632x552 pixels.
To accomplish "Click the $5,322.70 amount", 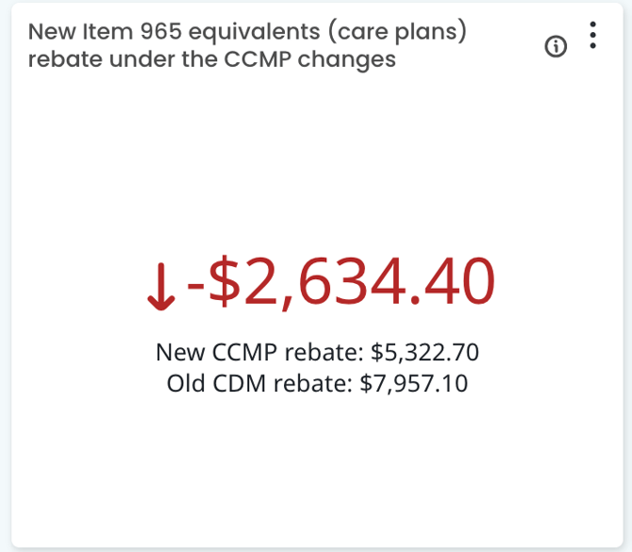I will tap(424, 353).
